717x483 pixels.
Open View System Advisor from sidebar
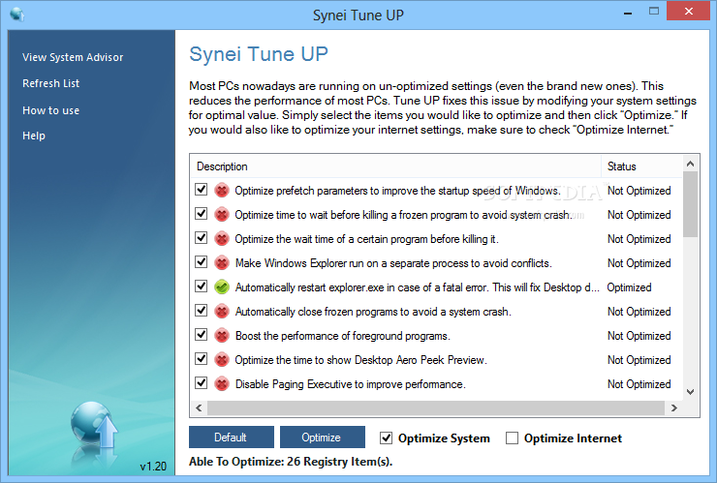(73, 57)
